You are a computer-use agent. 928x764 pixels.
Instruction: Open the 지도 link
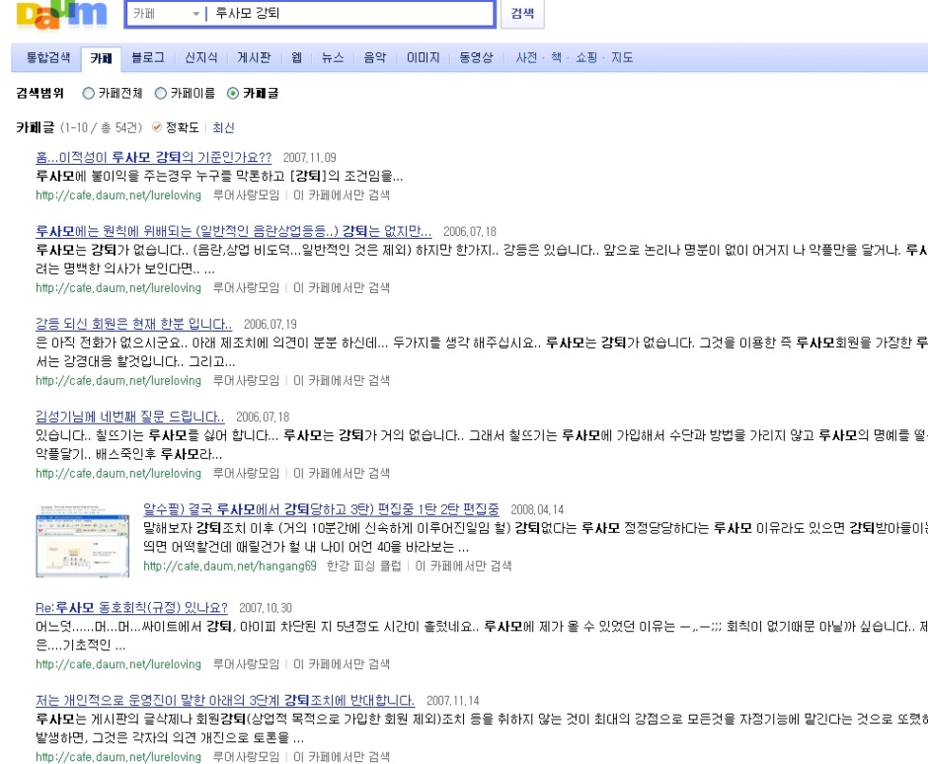click(x=622, y=57)
